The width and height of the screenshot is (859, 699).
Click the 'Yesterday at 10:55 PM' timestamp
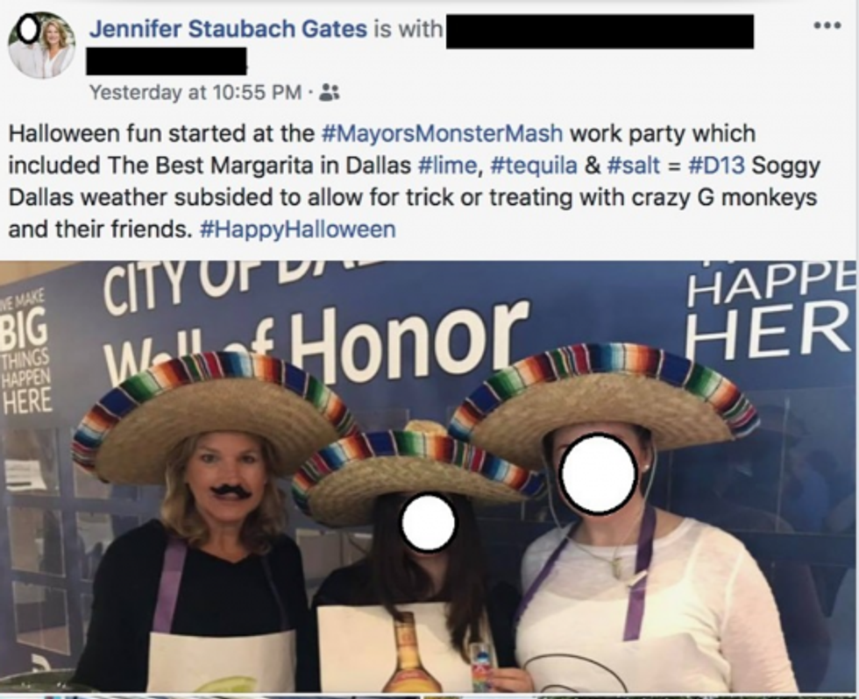pyautogui.click(x=195, y=93)
